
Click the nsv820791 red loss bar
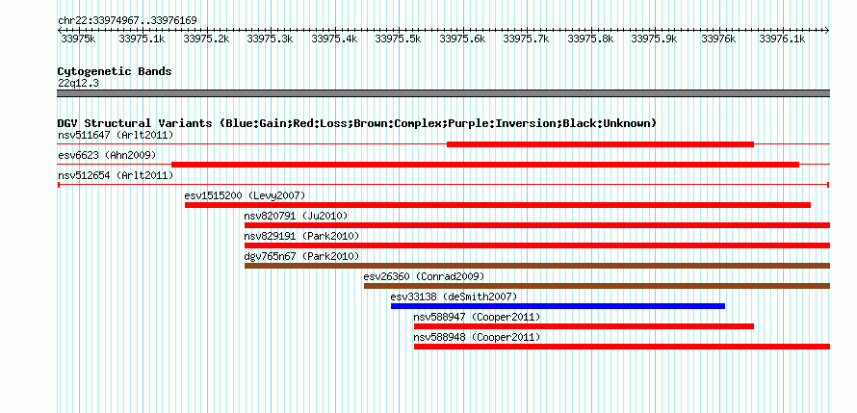point(537,225)
